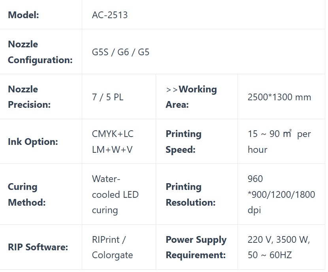
Task: Click the "Nozzle Precision:" label
Action: pyautogui.click(x=29, y=97)
